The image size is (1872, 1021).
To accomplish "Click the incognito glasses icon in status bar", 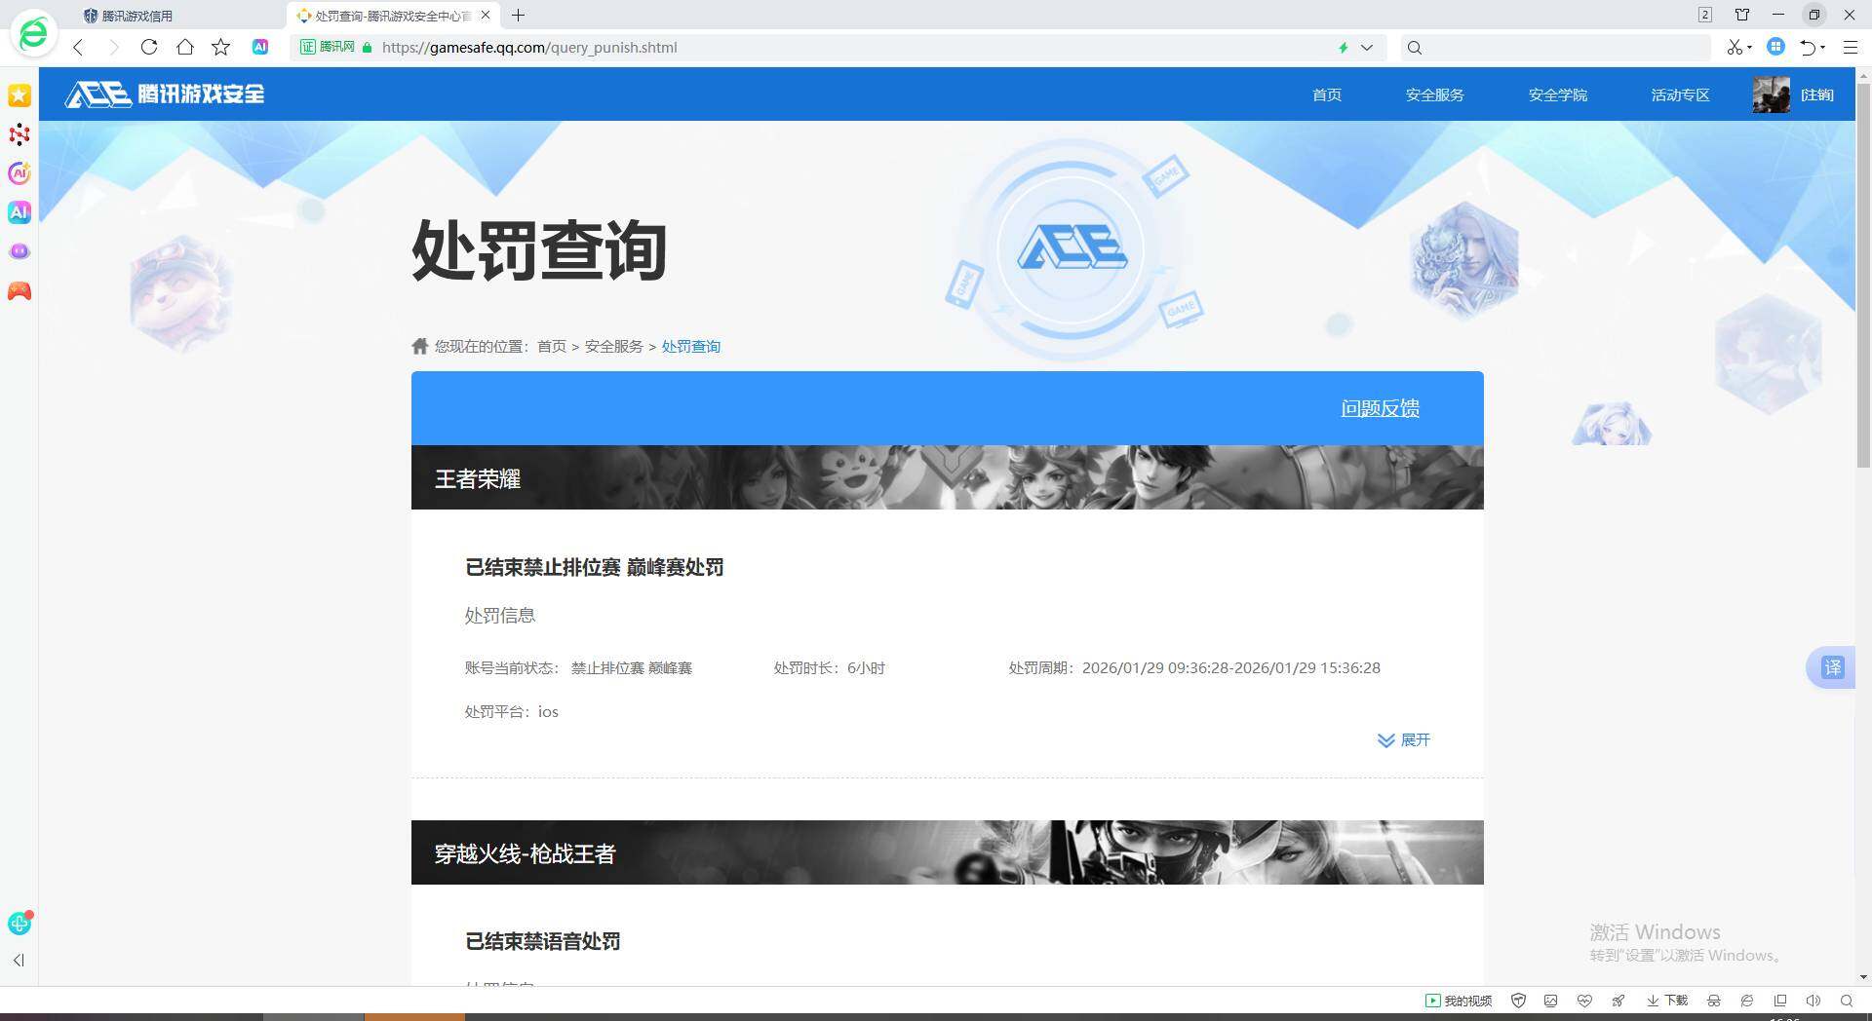I will [1714, 1001].
